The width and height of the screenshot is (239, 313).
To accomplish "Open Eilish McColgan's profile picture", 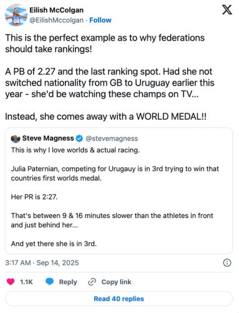I will (x=16, y=15).
